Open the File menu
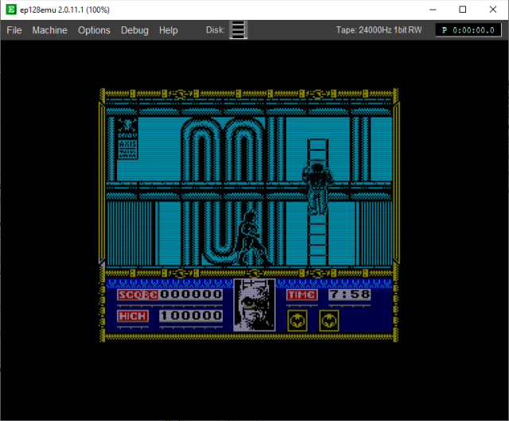The width and height of the screenshot is (509, 421). click(14, 30)
